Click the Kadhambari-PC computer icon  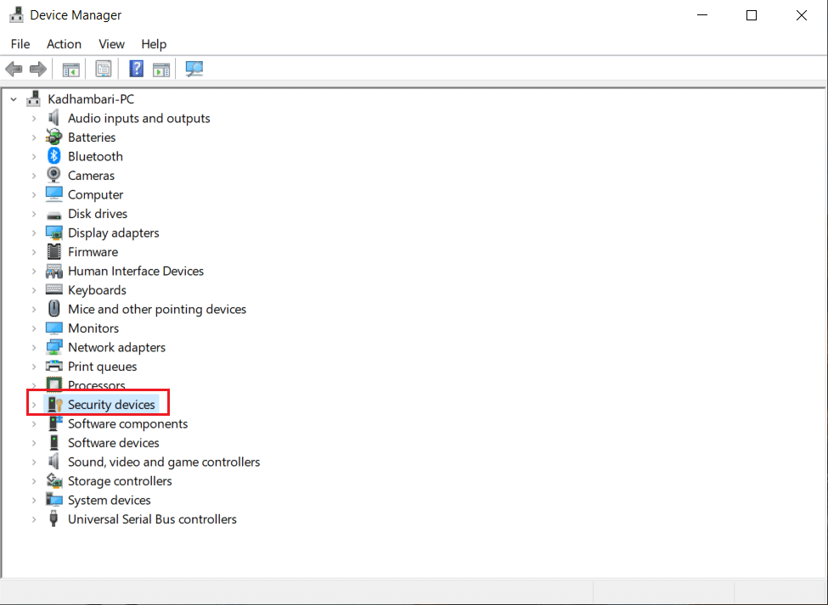click(x=33, y=98)
